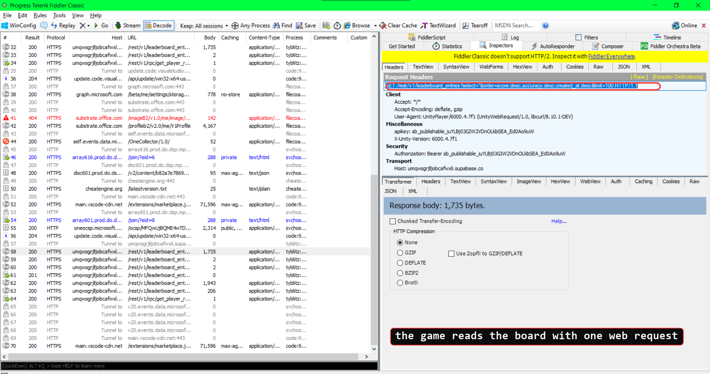Launch Browse from the toolbar
Viewport: 710px width, 374px height.
(357, 26)
